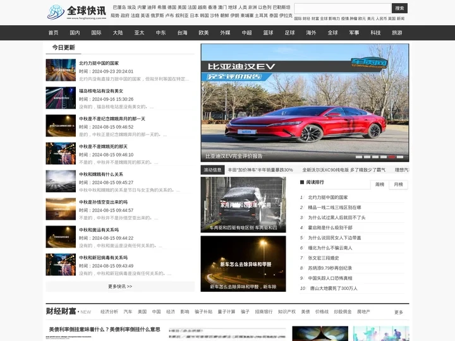This screenshot has width=455, height=341.
Task: Click 量子计算 tag in 财经财富
Action: pyautogui.click(x=227, y=312)
